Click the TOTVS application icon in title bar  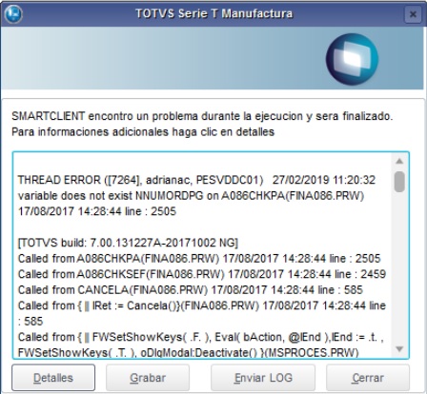coord(13,14)
